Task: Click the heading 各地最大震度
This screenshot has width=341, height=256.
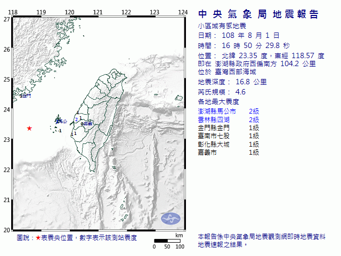Action: [x=218, y=102]
